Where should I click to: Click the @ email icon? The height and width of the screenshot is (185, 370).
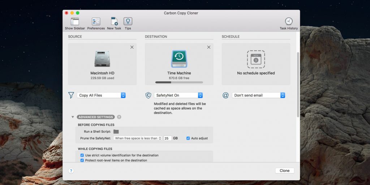click(225, 95)
